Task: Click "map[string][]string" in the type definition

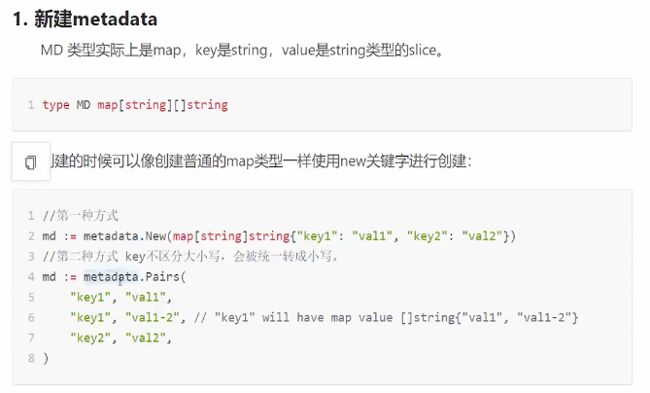Action: coord(162,105)
